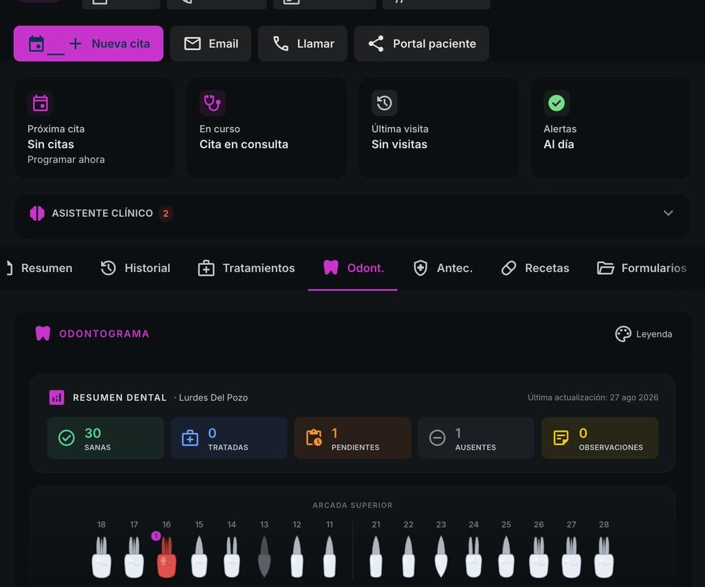Screen dimensions: 705x587
Task: Click the ARCADA SUPERIOR label
Action: (x=352, y=506)
